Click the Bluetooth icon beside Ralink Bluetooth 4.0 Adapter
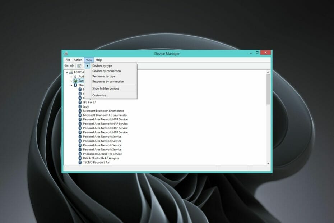334x223 pixels. tap(80, 158)
